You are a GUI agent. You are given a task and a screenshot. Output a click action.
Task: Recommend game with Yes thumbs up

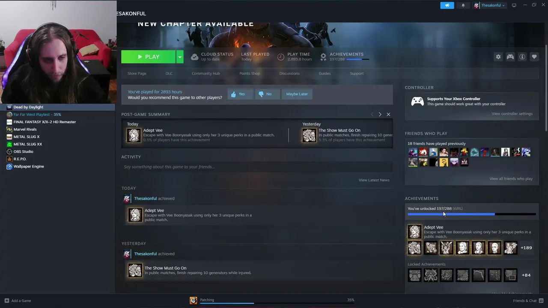coord(240,94)
